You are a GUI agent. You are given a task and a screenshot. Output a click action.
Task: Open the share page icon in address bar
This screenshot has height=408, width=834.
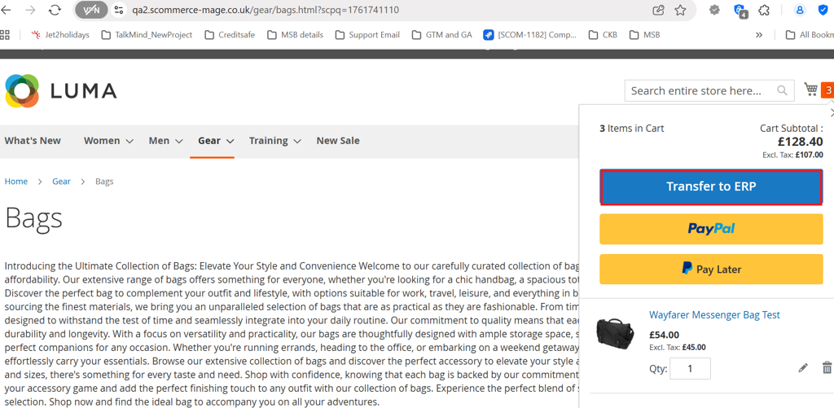point(658,10)
